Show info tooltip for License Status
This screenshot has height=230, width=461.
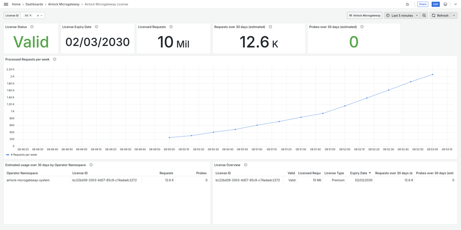pos(32,27)
